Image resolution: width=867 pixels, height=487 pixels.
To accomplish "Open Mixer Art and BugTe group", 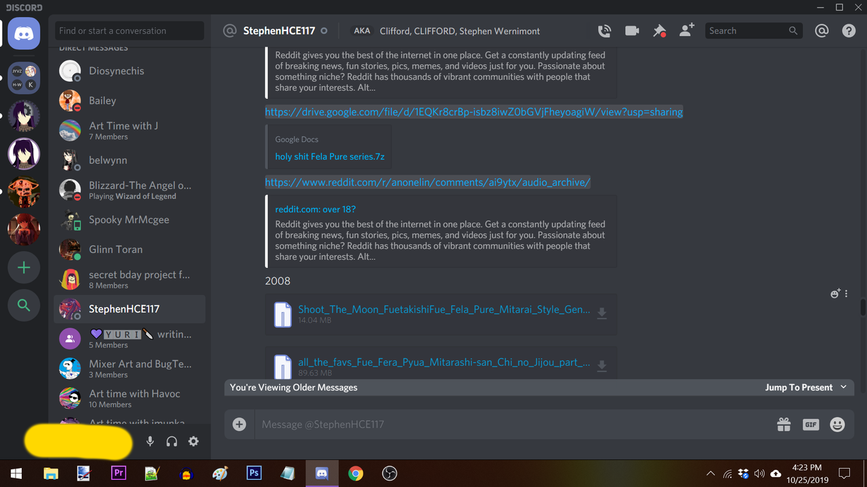I will (x=129, y=369).
